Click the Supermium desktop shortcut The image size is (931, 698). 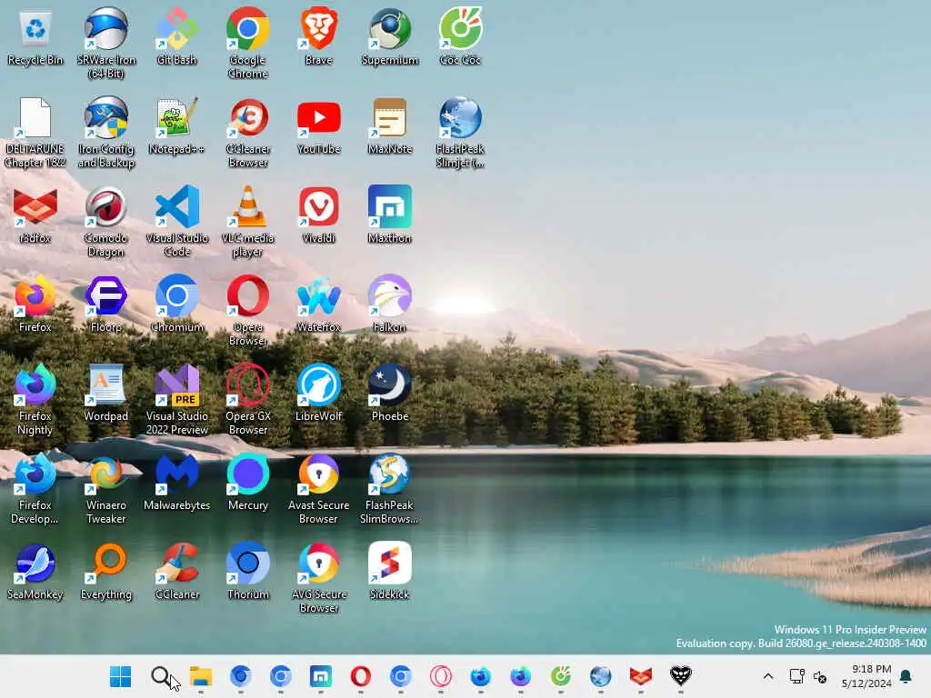coord(390,36)
